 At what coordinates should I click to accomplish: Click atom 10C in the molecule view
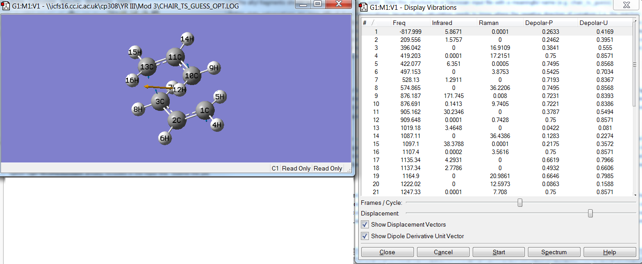point(192,76)
